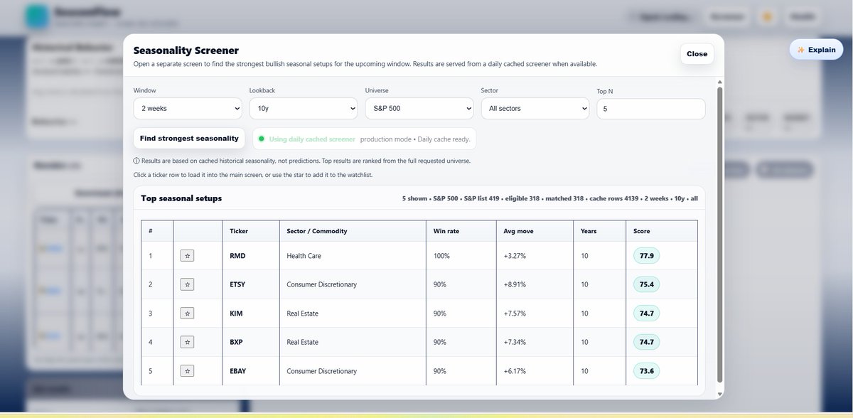
Task: Click the 75.4 score badge for ETSY
Action: pos(647,284)
